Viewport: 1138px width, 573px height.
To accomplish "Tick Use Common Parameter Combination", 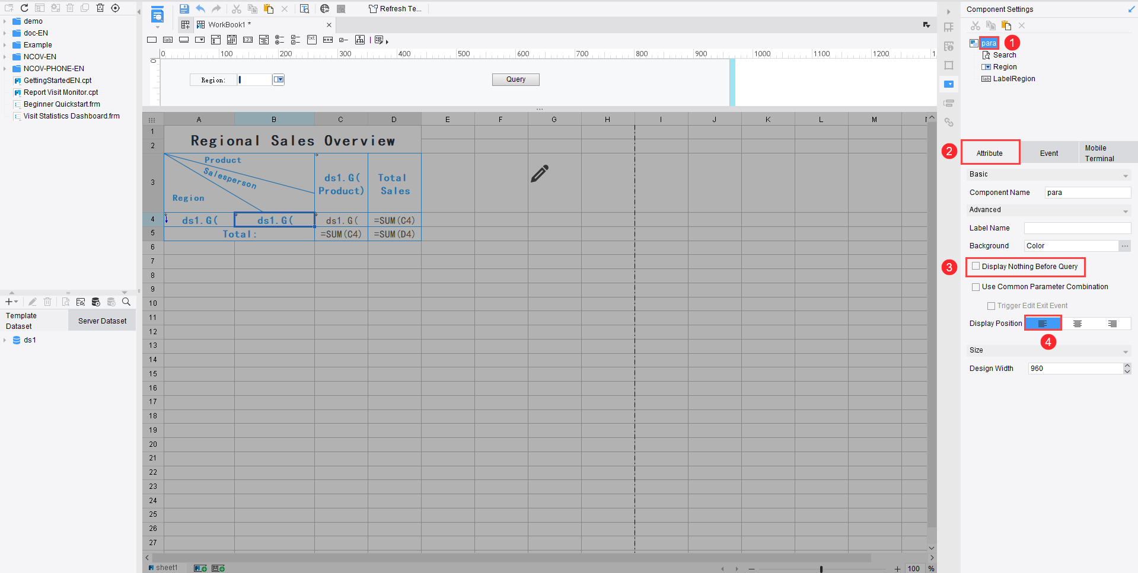I will (976, 287).
